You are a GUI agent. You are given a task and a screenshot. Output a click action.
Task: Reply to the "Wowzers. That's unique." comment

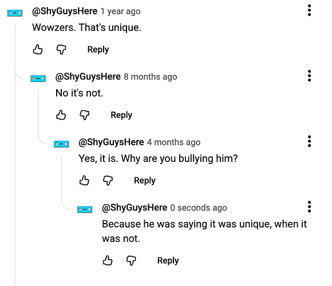tap(98, 50)
